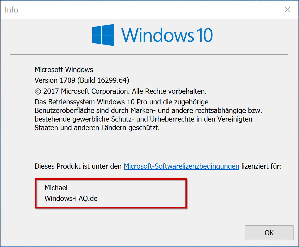Click the Dieses Produkt license sentence
The width and height of the screenshot is (299, 247).
[76, 166]
